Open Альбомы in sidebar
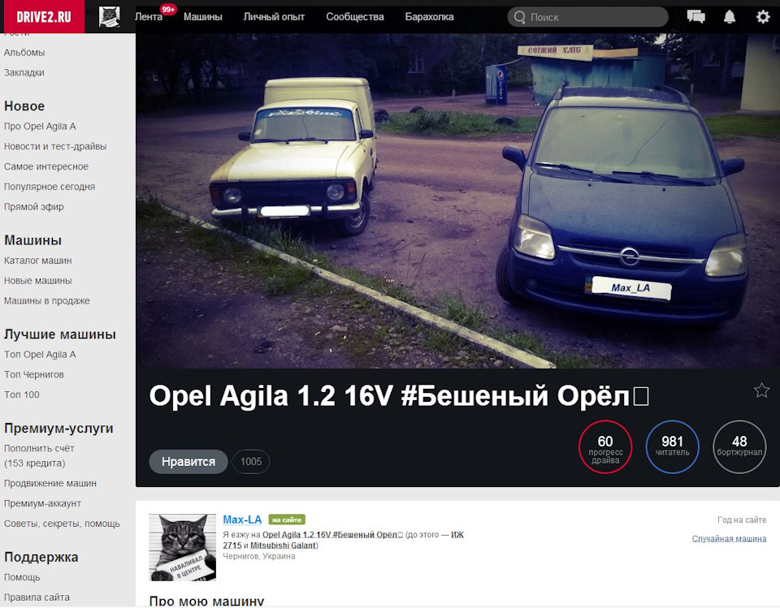The width and height of the screenshot is (780, 608). tap(24, 52)
